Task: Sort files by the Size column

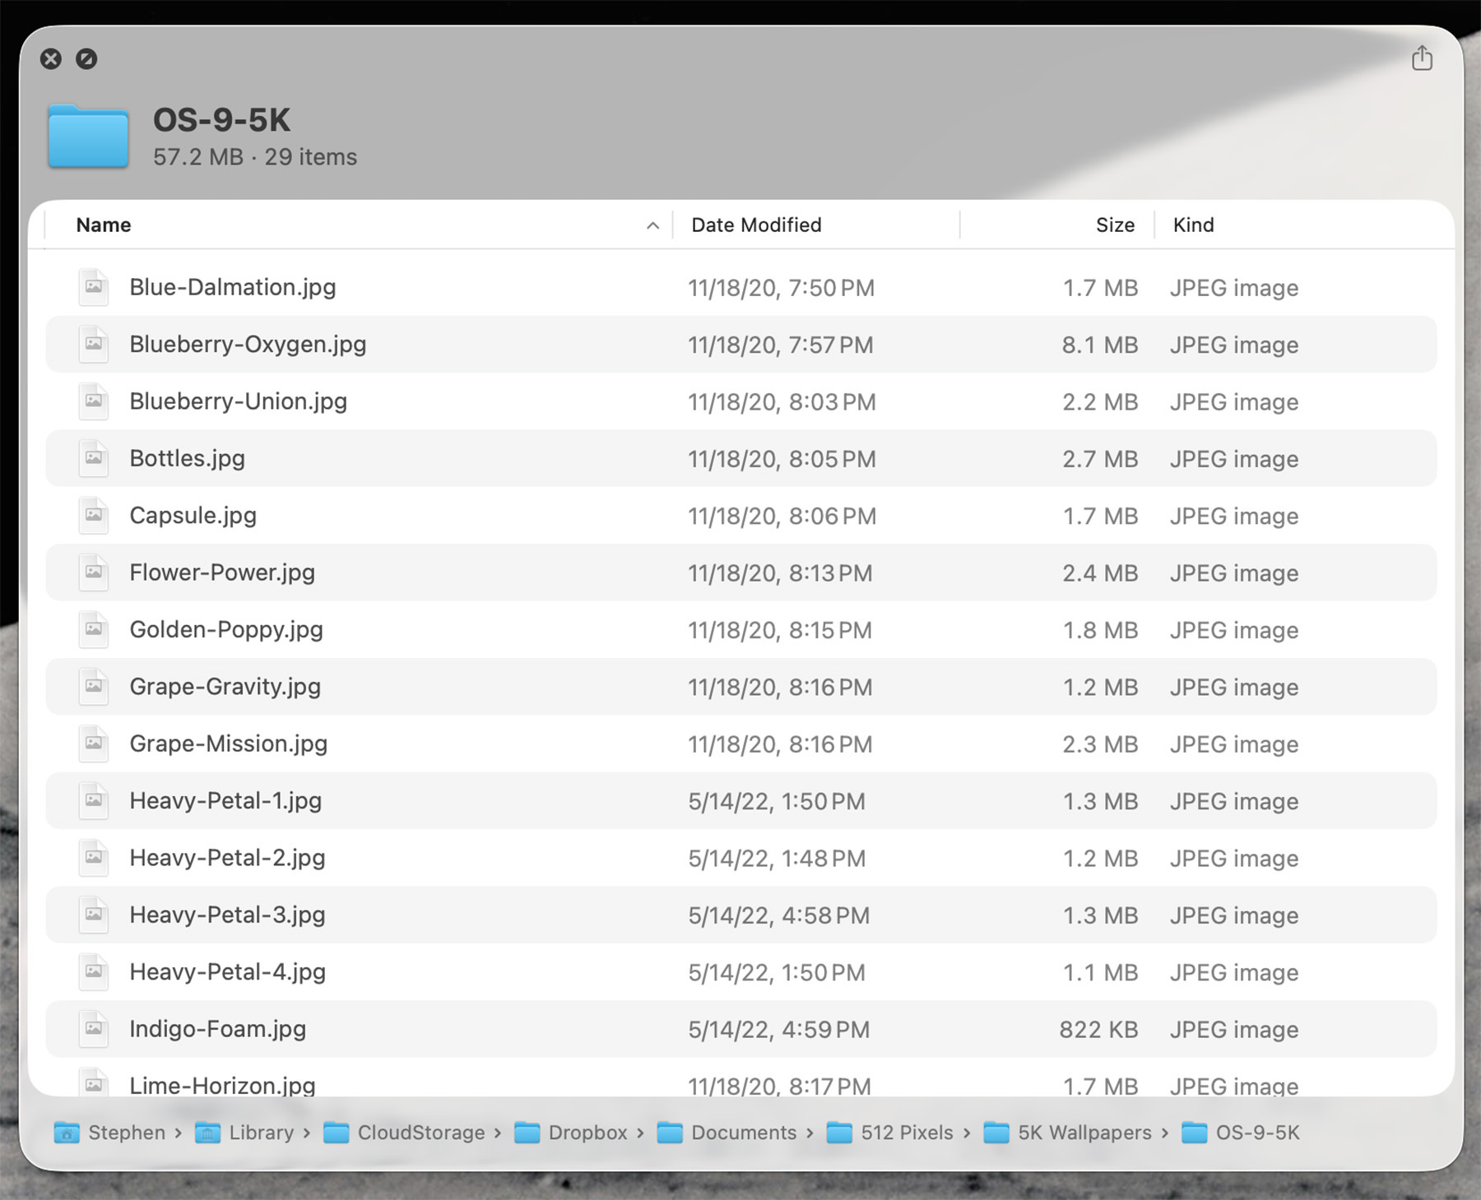Action: pyautogui.click(x=1114, y=225)
